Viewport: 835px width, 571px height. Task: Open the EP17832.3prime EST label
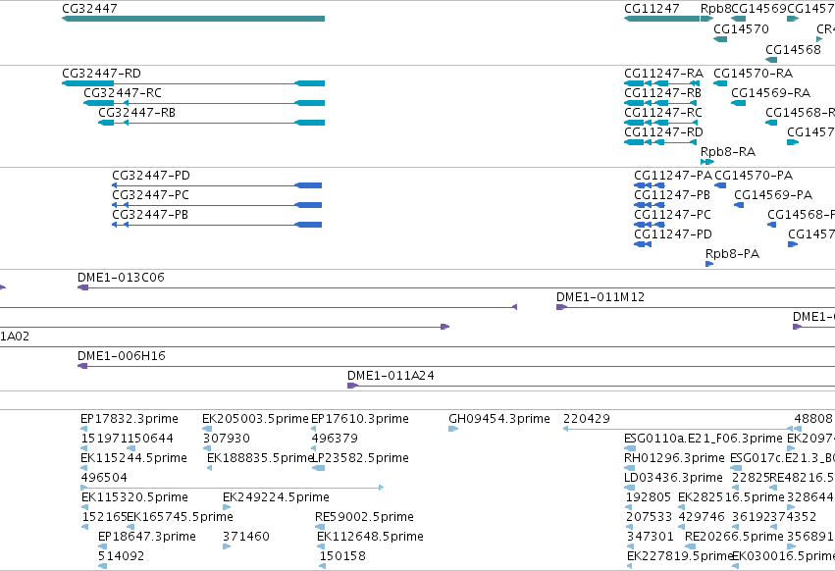130,419
